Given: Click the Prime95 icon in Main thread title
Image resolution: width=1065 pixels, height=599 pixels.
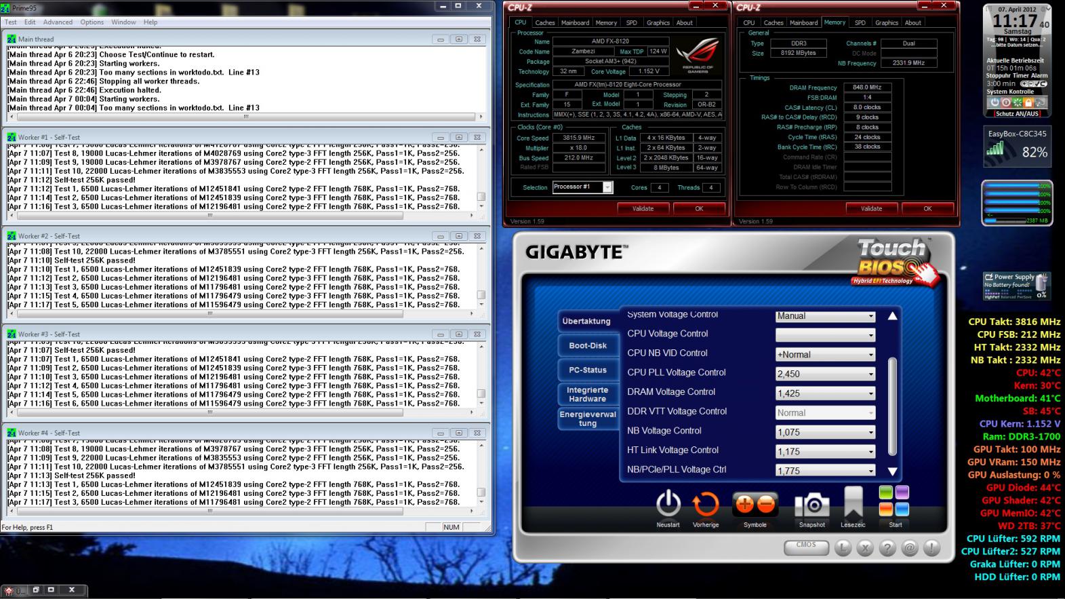Looking at the screenshot, I should click(12, 39).
